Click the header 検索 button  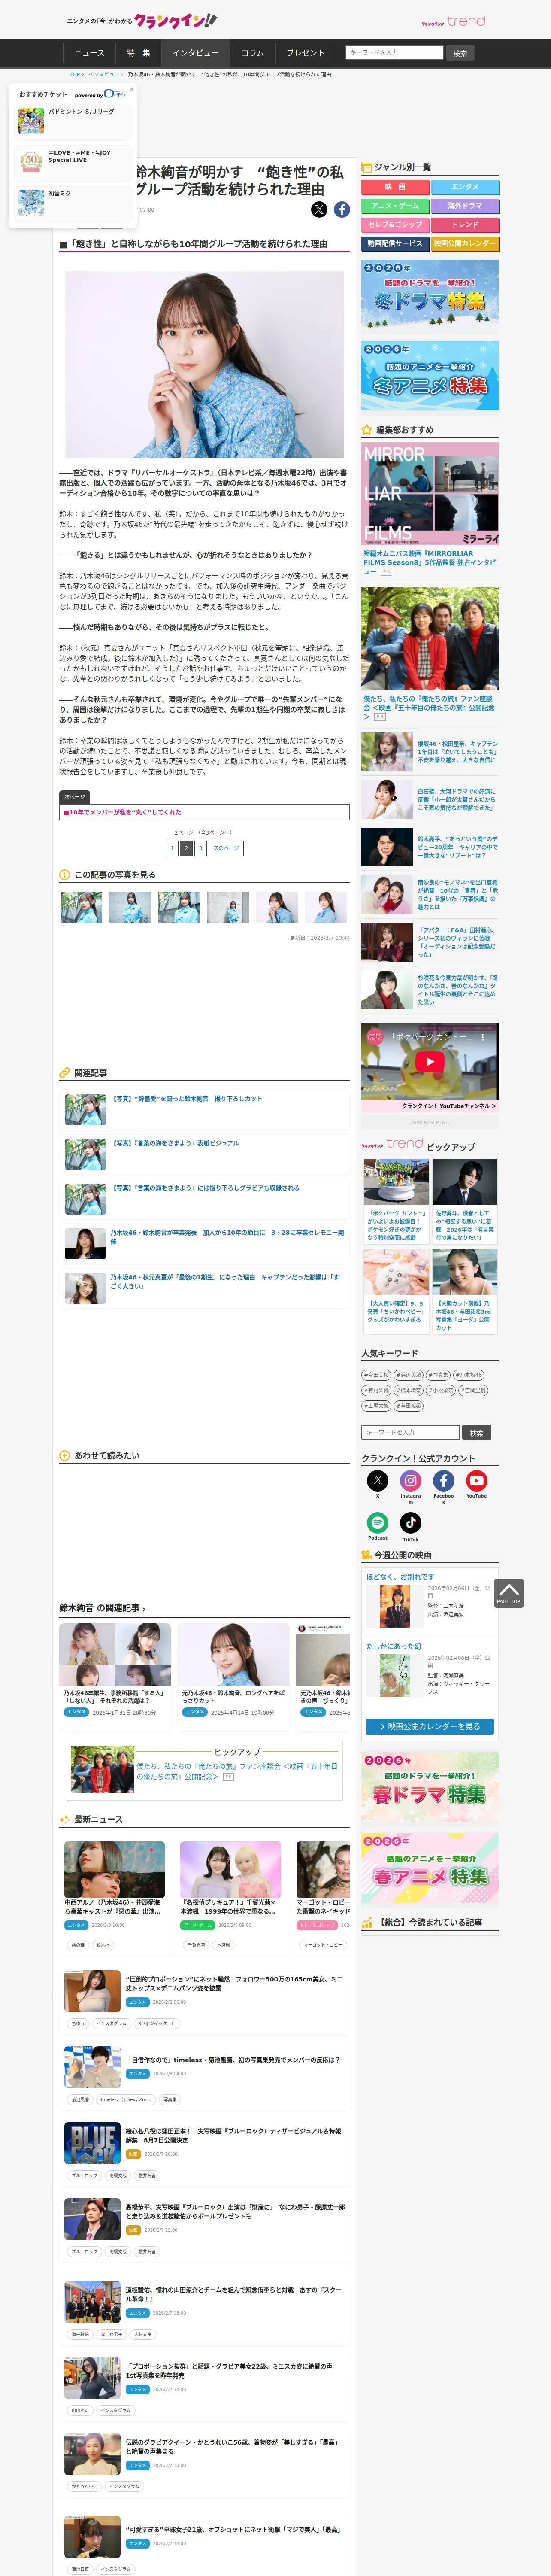(460, 53)
